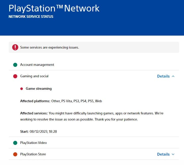The height and width of the screenshot is (165, 184).
Task: Click Network Service Status subtitle
Action: click(31, 17)
